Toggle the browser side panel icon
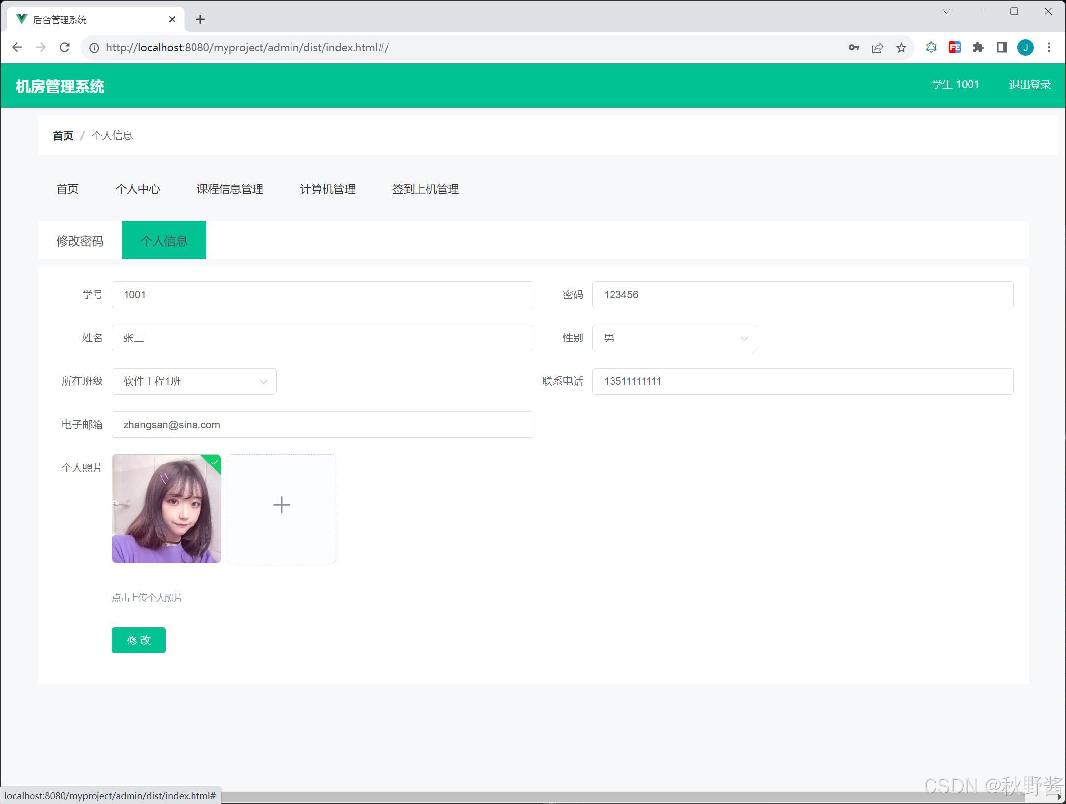Image resolution: width=1066 pixels, height=804 pixels. tap(1001, 47)
